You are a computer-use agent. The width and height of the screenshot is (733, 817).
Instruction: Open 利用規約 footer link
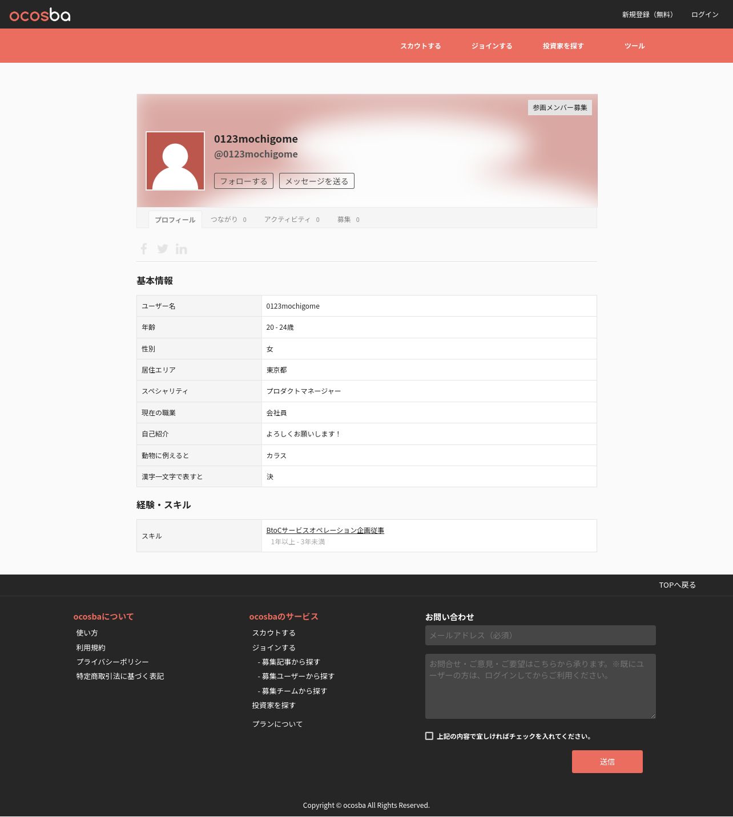tap(91, 648)
